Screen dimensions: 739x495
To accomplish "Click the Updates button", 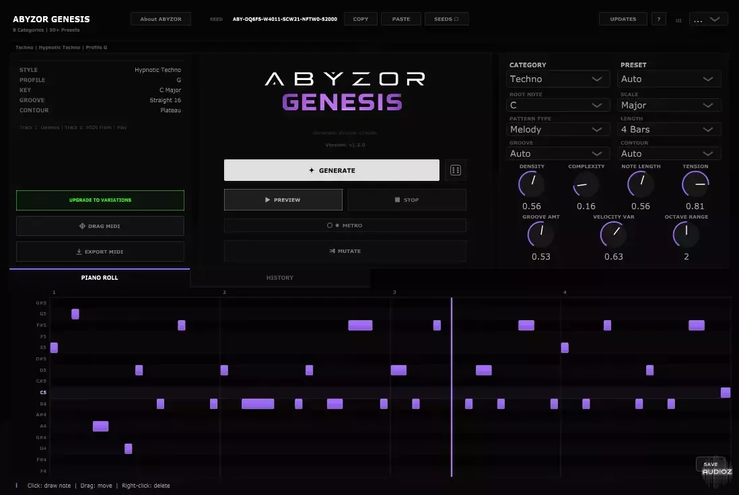I will coord(623,19).
